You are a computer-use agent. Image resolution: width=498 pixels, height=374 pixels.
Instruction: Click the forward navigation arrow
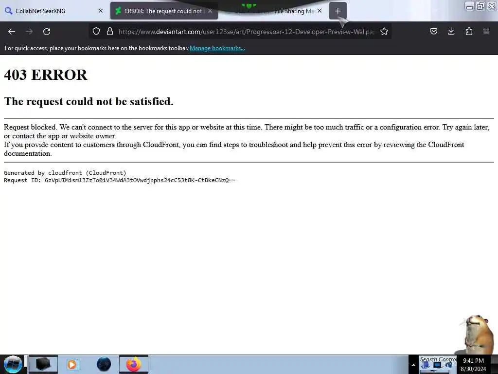pos(29,32)
